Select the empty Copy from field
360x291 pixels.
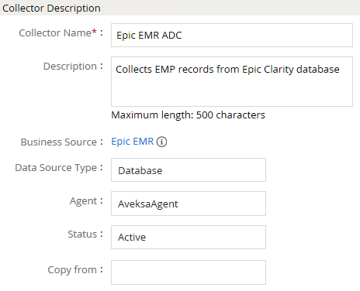[189, 272]
